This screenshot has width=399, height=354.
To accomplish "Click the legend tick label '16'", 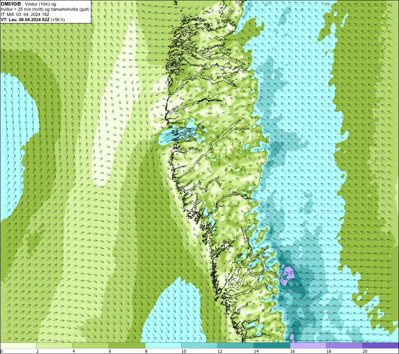I will click(292, 351).
